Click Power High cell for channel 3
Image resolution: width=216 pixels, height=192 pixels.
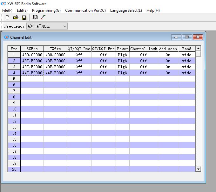[123, 67]
